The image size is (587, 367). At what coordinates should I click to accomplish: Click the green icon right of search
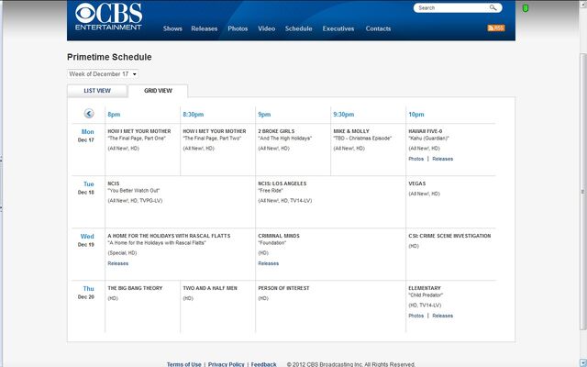click(526, 8)
